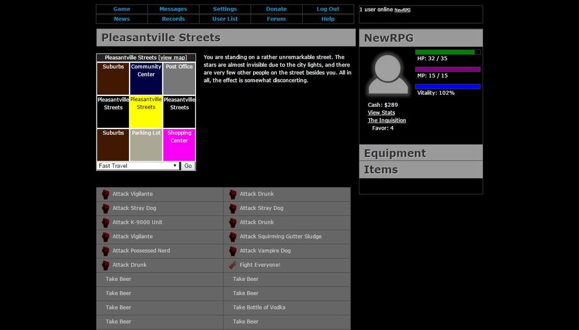Open the view map link
The image size is (579, 330).
pyautogui.click(x=172, y=58)
